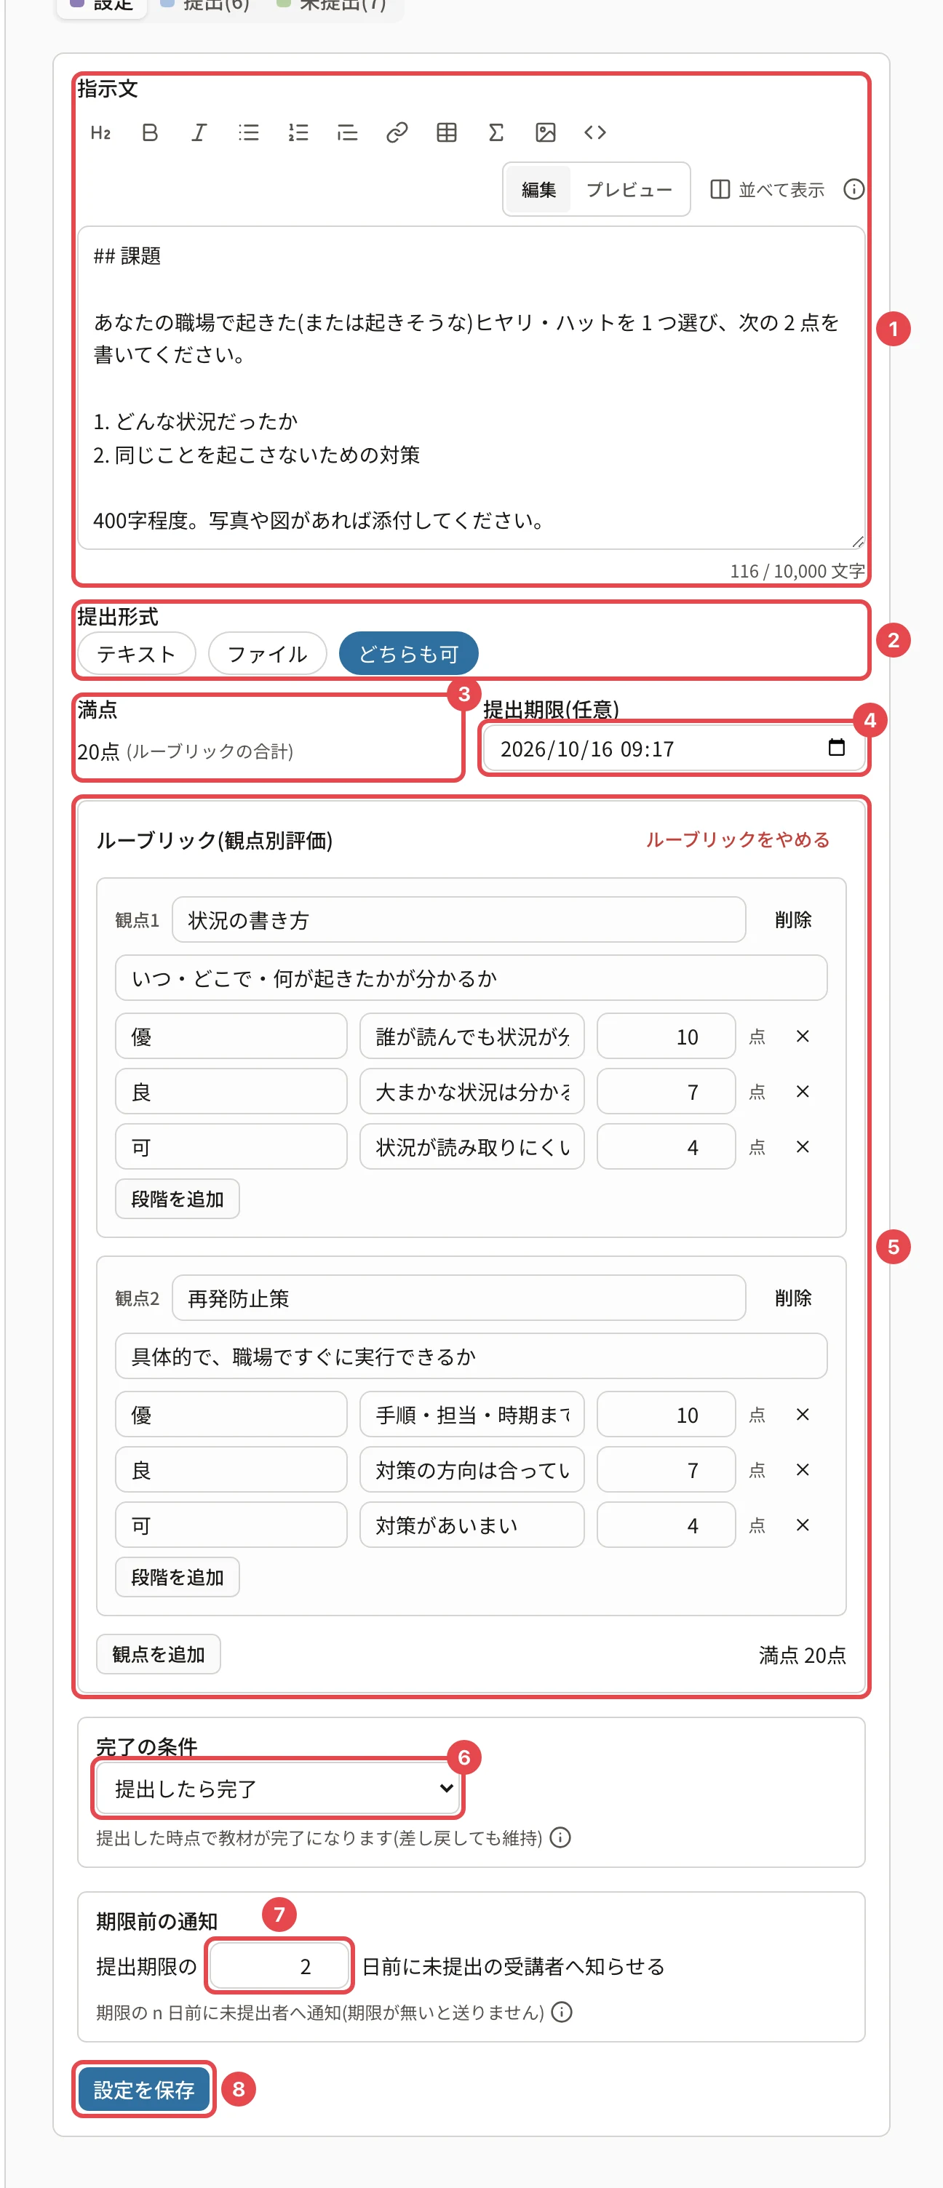Insert a block quote or indent
Screen dimensions: 943x2188
tap(348, 132)
